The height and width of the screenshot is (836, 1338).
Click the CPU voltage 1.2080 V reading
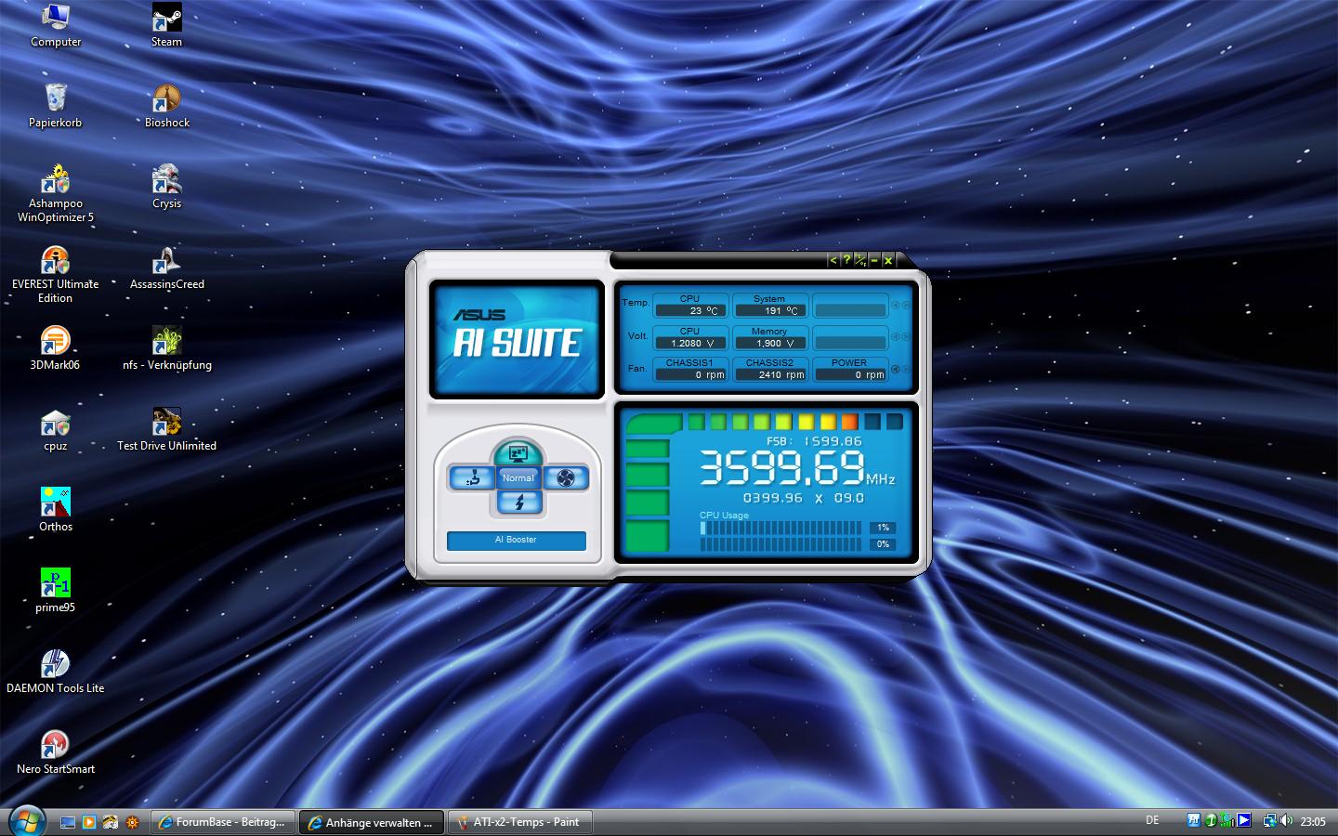690,343
